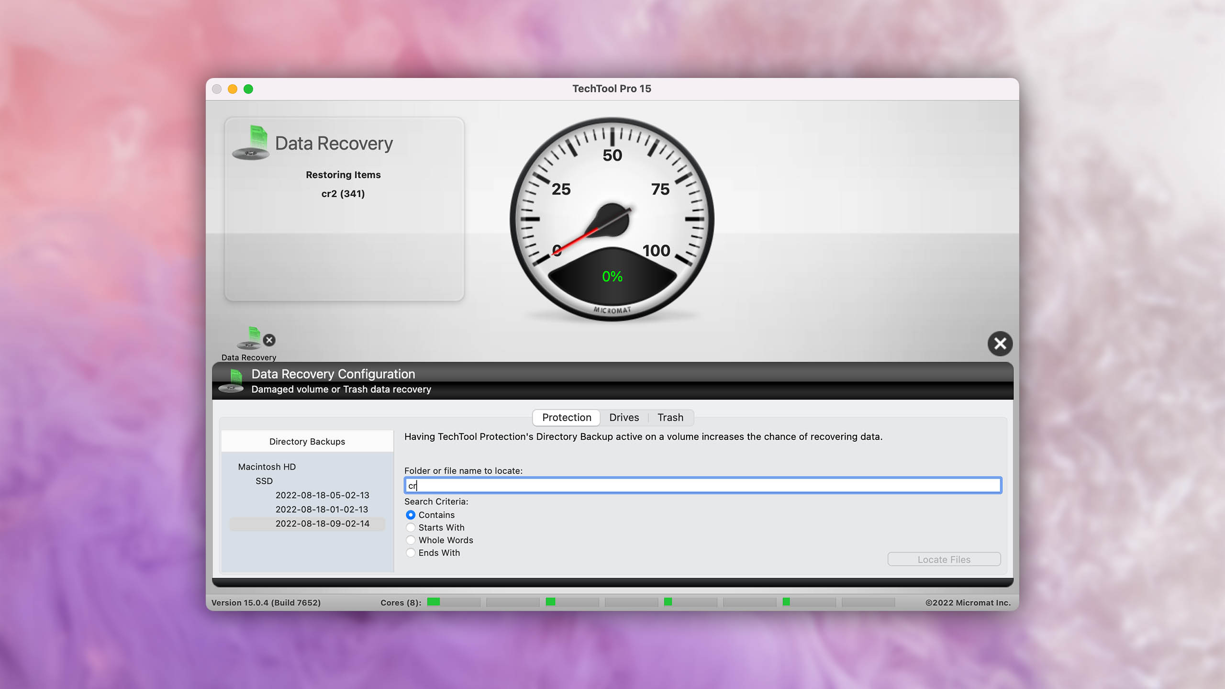The image size is (1225, 689).
Task: Select Macintosh HD in Directory Backups
Action: coord(267,467)
